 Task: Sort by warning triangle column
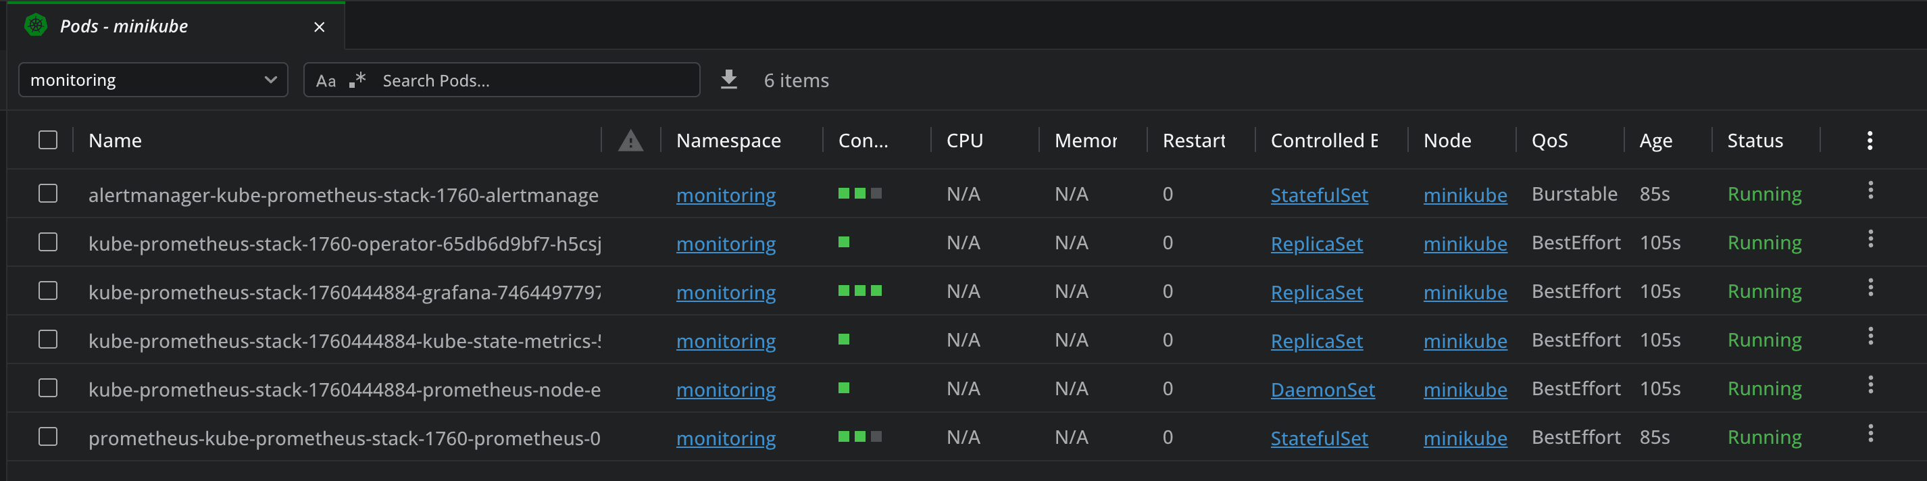[630, 141]
